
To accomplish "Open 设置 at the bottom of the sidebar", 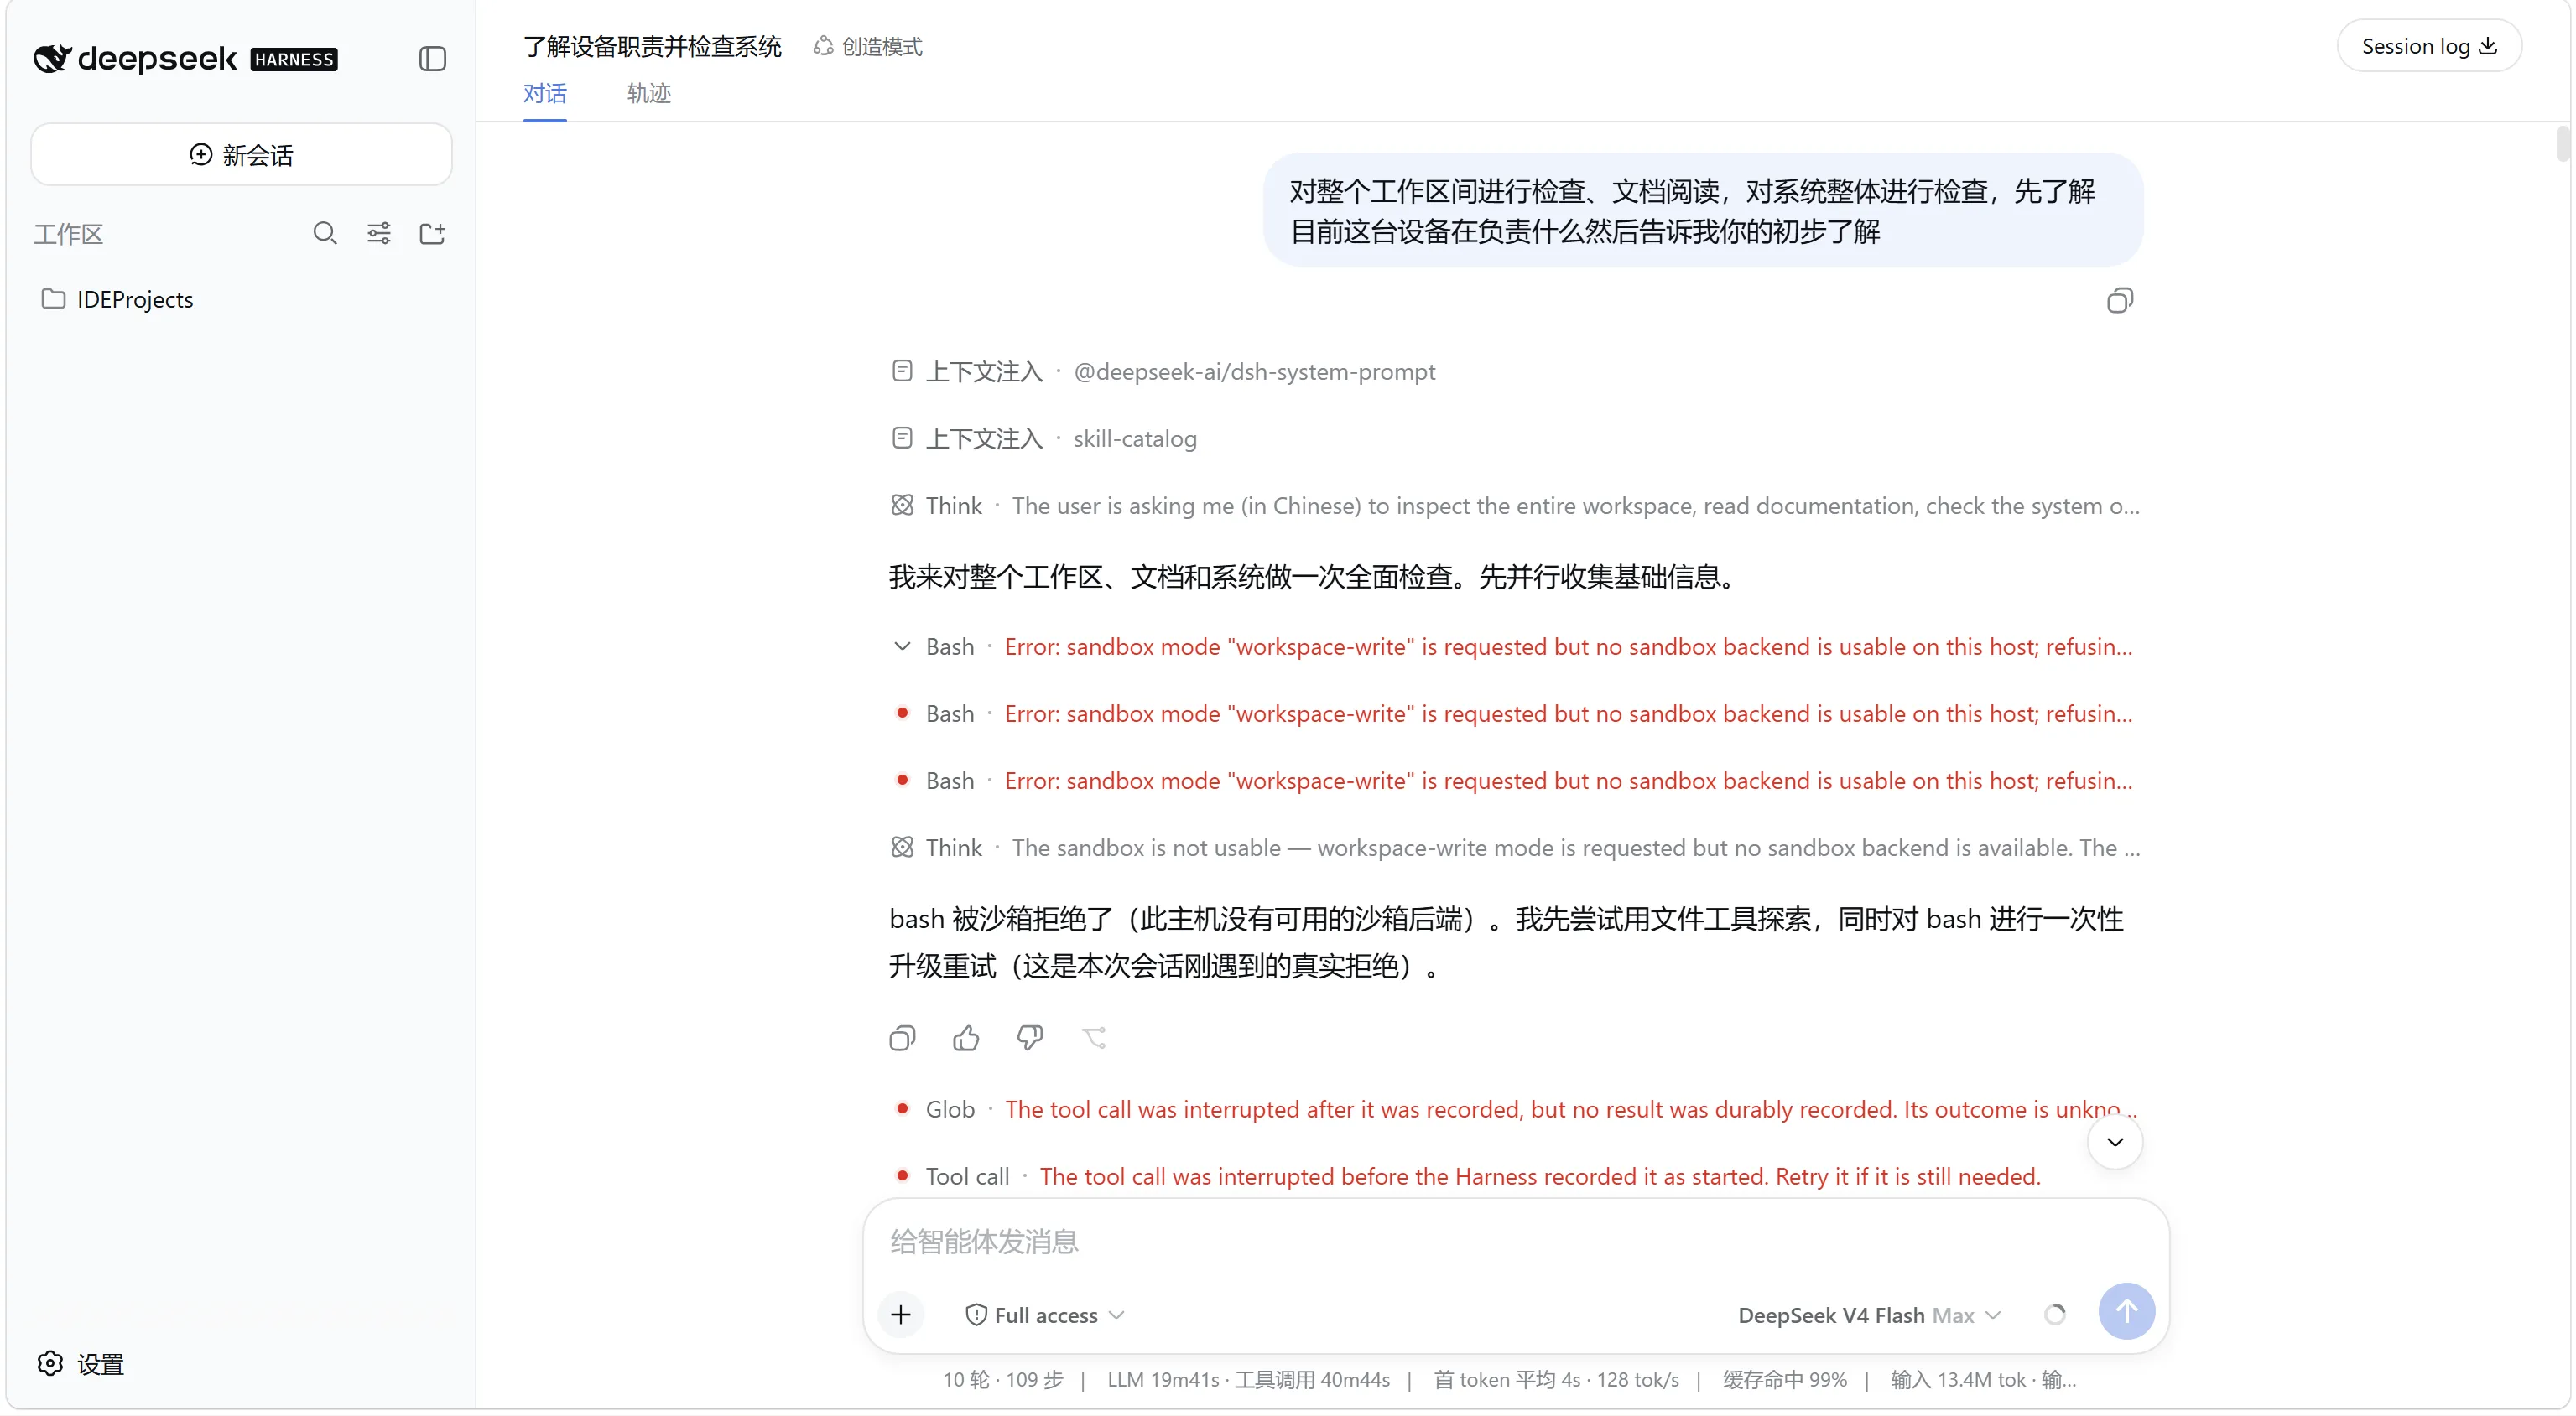I will tap(80, 1363).
